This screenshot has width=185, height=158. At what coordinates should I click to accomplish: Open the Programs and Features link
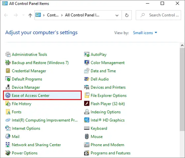point(110,153)
